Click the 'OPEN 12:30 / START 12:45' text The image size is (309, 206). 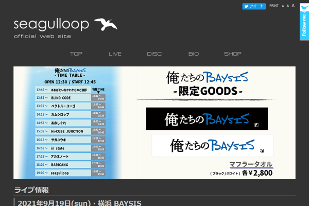point(70,82)
